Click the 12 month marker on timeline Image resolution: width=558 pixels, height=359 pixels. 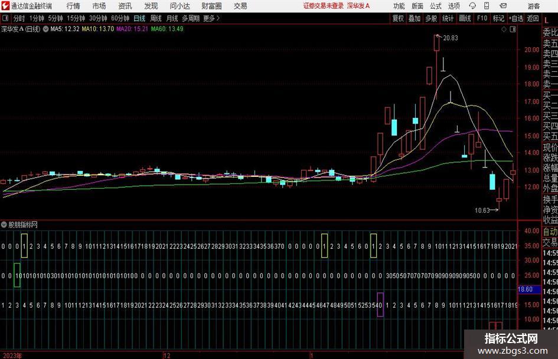click(167, 355)
